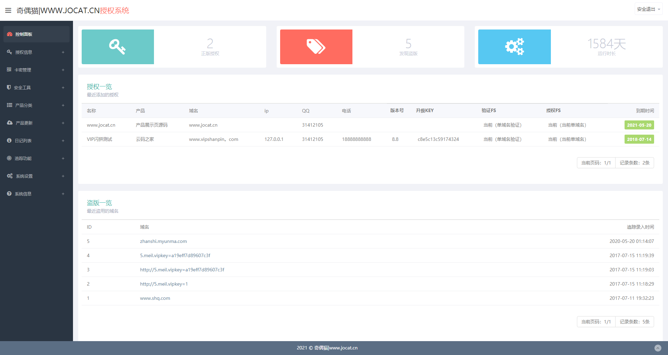The height and width of the screenshot is (355, 668).
Task: Click 当前页码 1/1 in 盗版一览
Action: 596,322
